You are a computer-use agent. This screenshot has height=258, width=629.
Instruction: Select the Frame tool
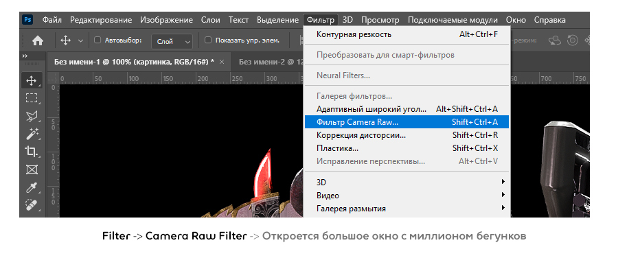(x=32, y=170)
